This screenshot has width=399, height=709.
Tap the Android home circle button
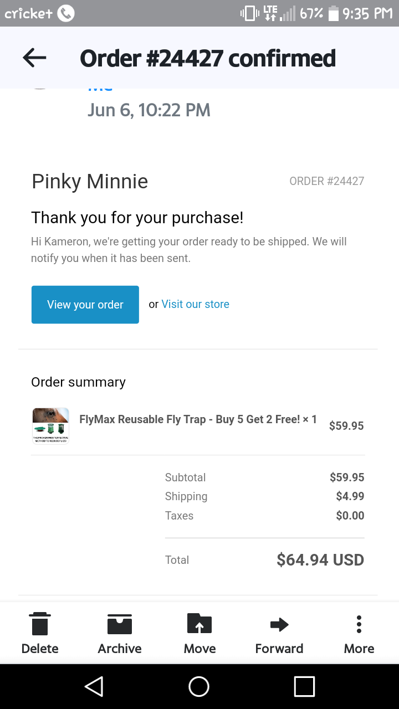pyautogui.click(x=199, y=686)
